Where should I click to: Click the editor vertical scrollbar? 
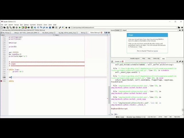click(x=109, y=95)
